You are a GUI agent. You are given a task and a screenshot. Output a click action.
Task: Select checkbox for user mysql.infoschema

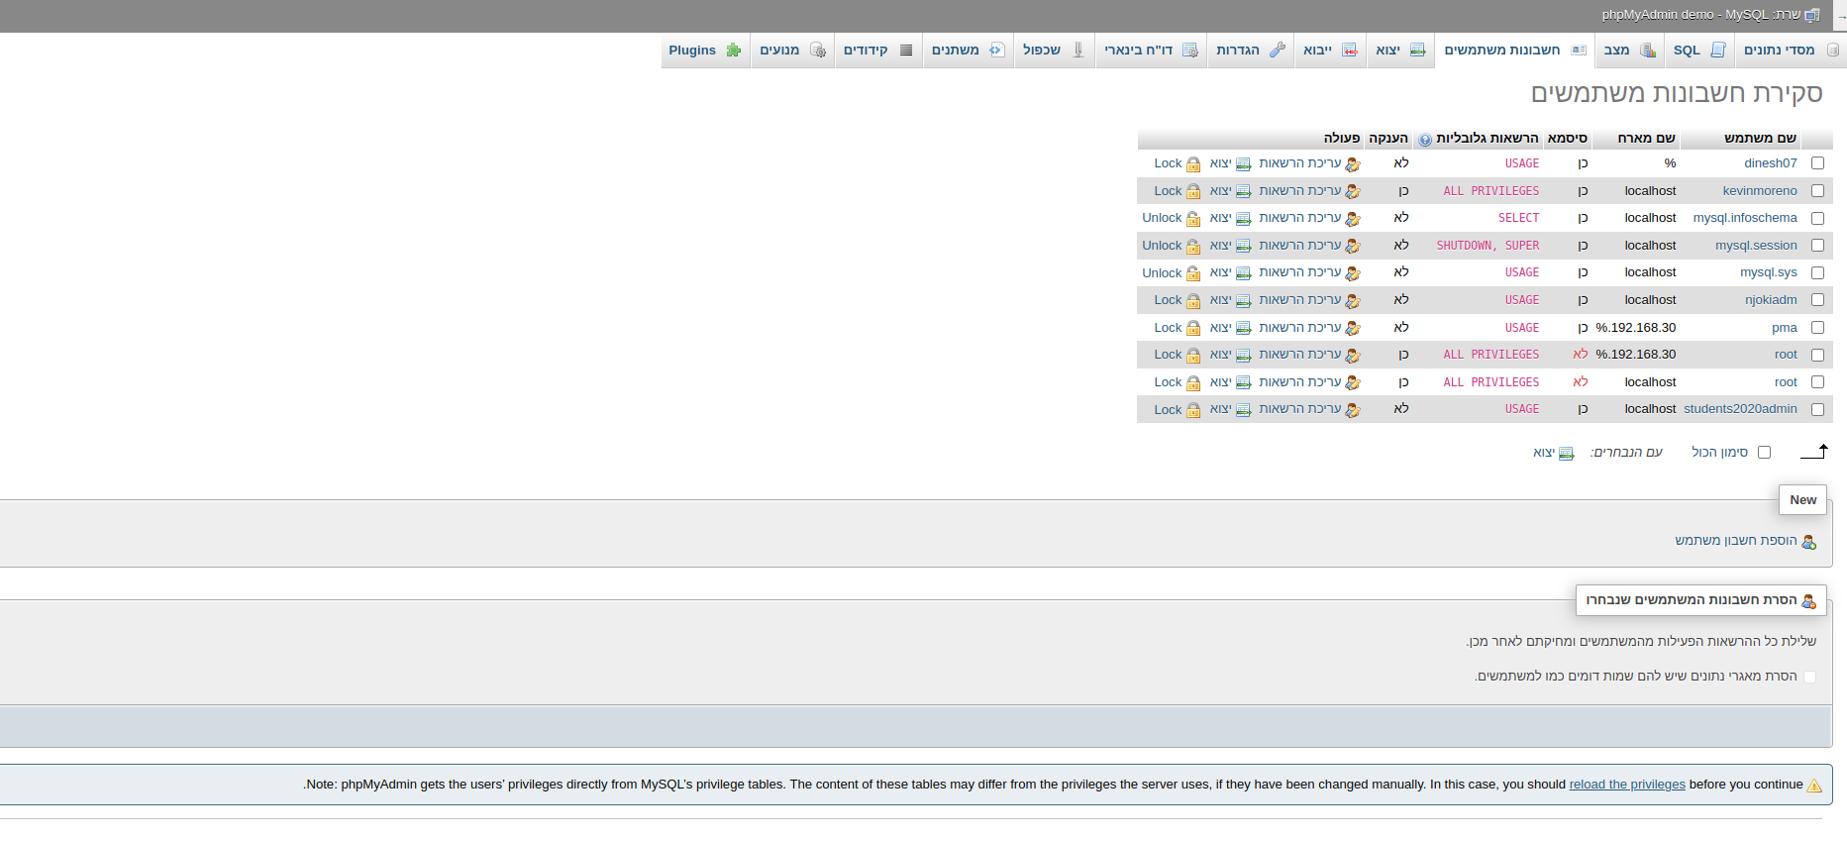[x=1817, y=218]
